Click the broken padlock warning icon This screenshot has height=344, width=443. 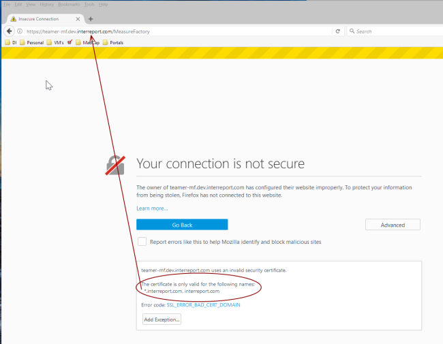click(115, 165)
